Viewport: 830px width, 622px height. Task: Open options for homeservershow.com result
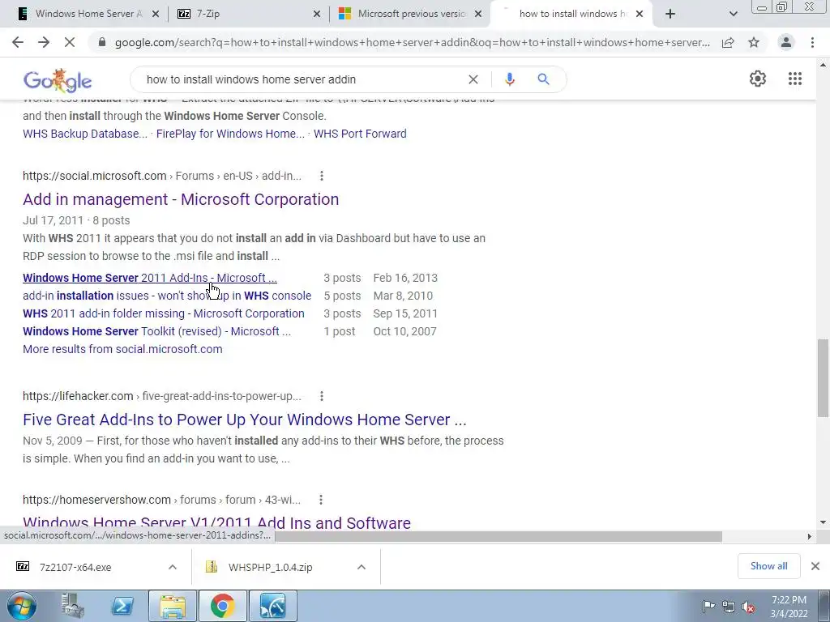click(320, 500)
